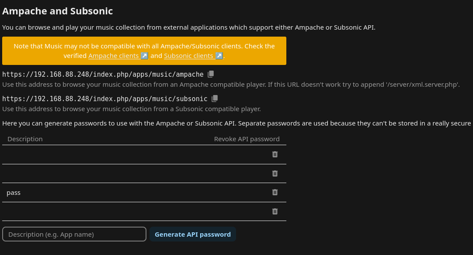This screenshot has width=473, height=255.
Task: Delete the first API password in the table
Action: (275, 154)
